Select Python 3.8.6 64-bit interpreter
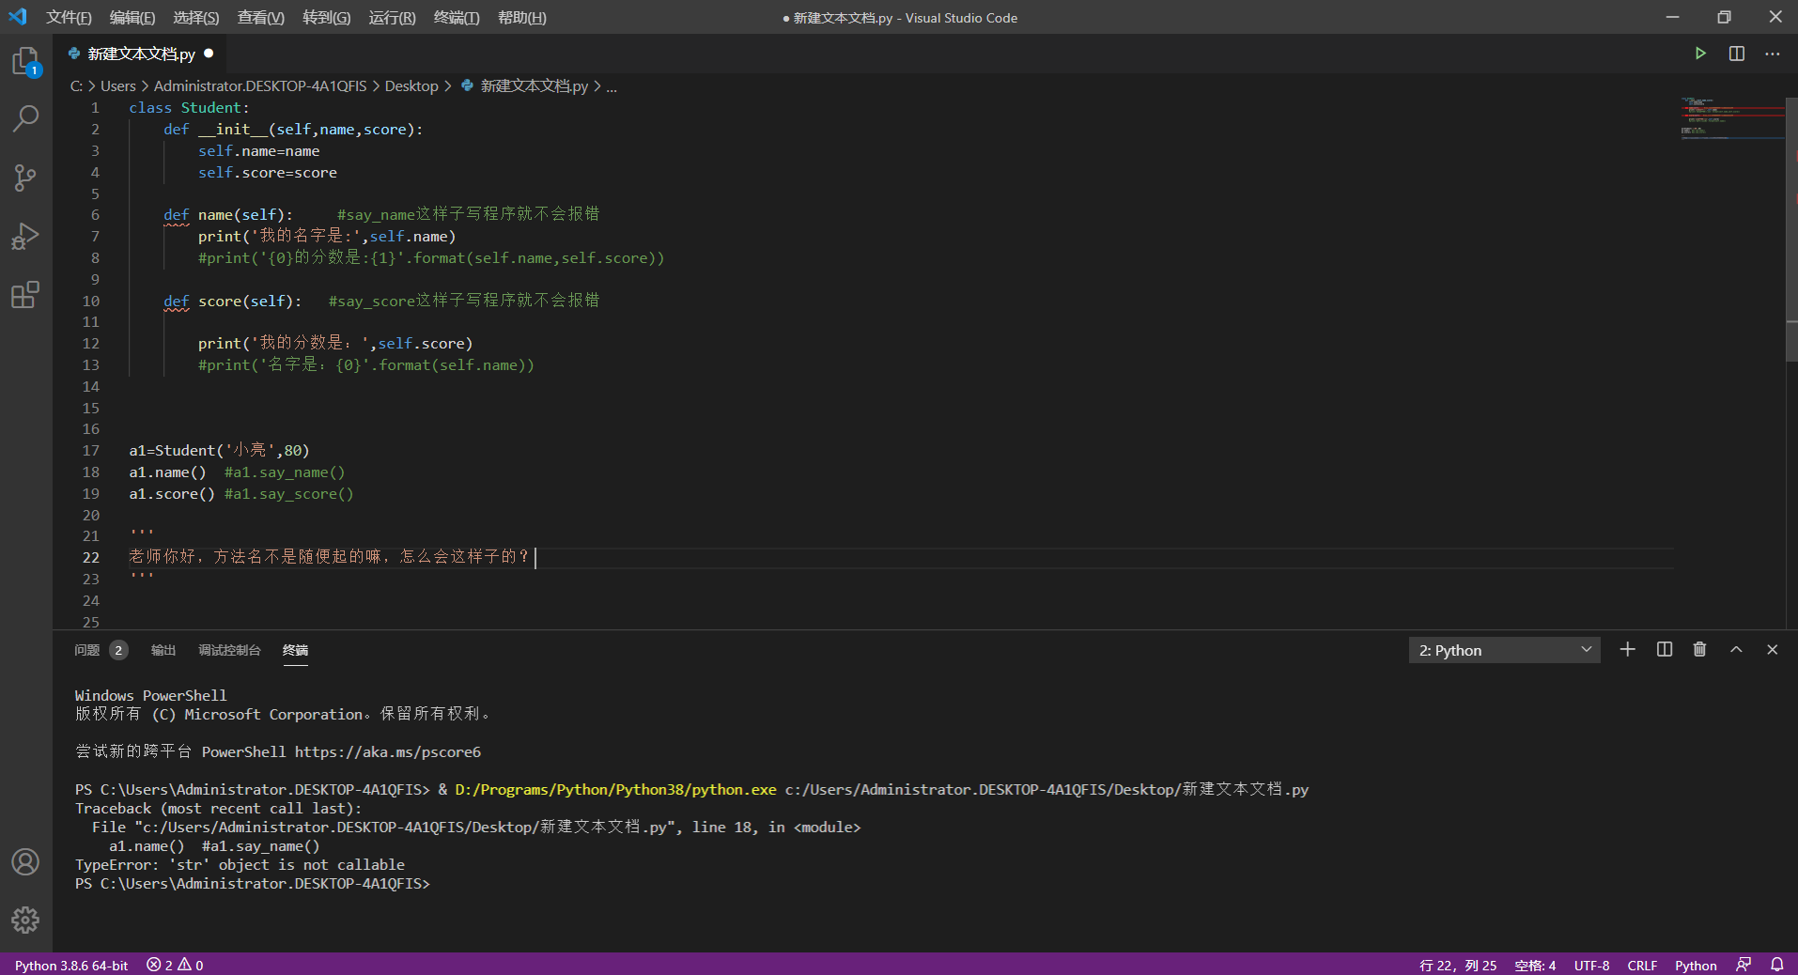 click(x=71, y=965)
